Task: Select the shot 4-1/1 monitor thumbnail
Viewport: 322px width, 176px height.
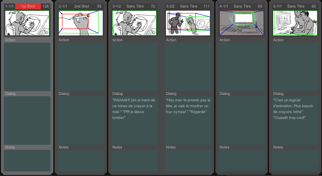Action: pyautogui.click(x=242, y=23)
